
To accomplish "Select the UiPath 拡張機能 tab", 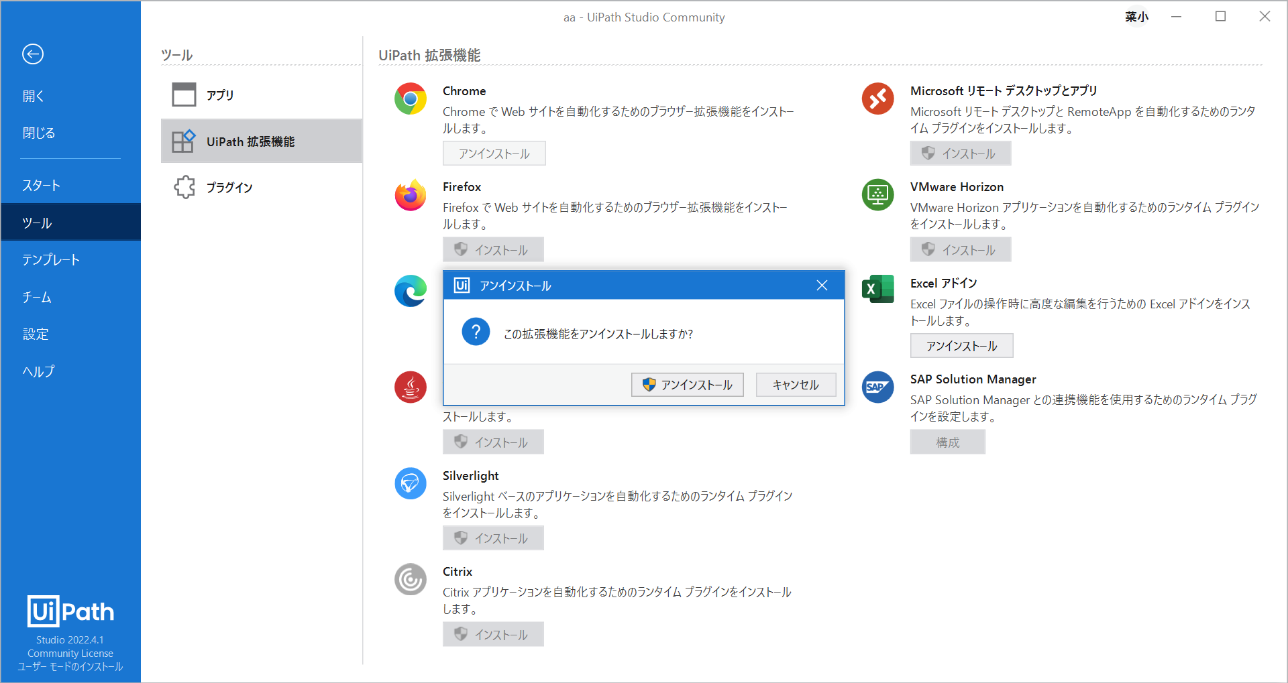I will click(x=262, y=141).
